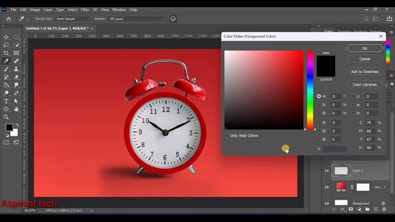The image size is (395, 222).
Task: Click the vertical hue slider strip
Action: pos(310,90)
